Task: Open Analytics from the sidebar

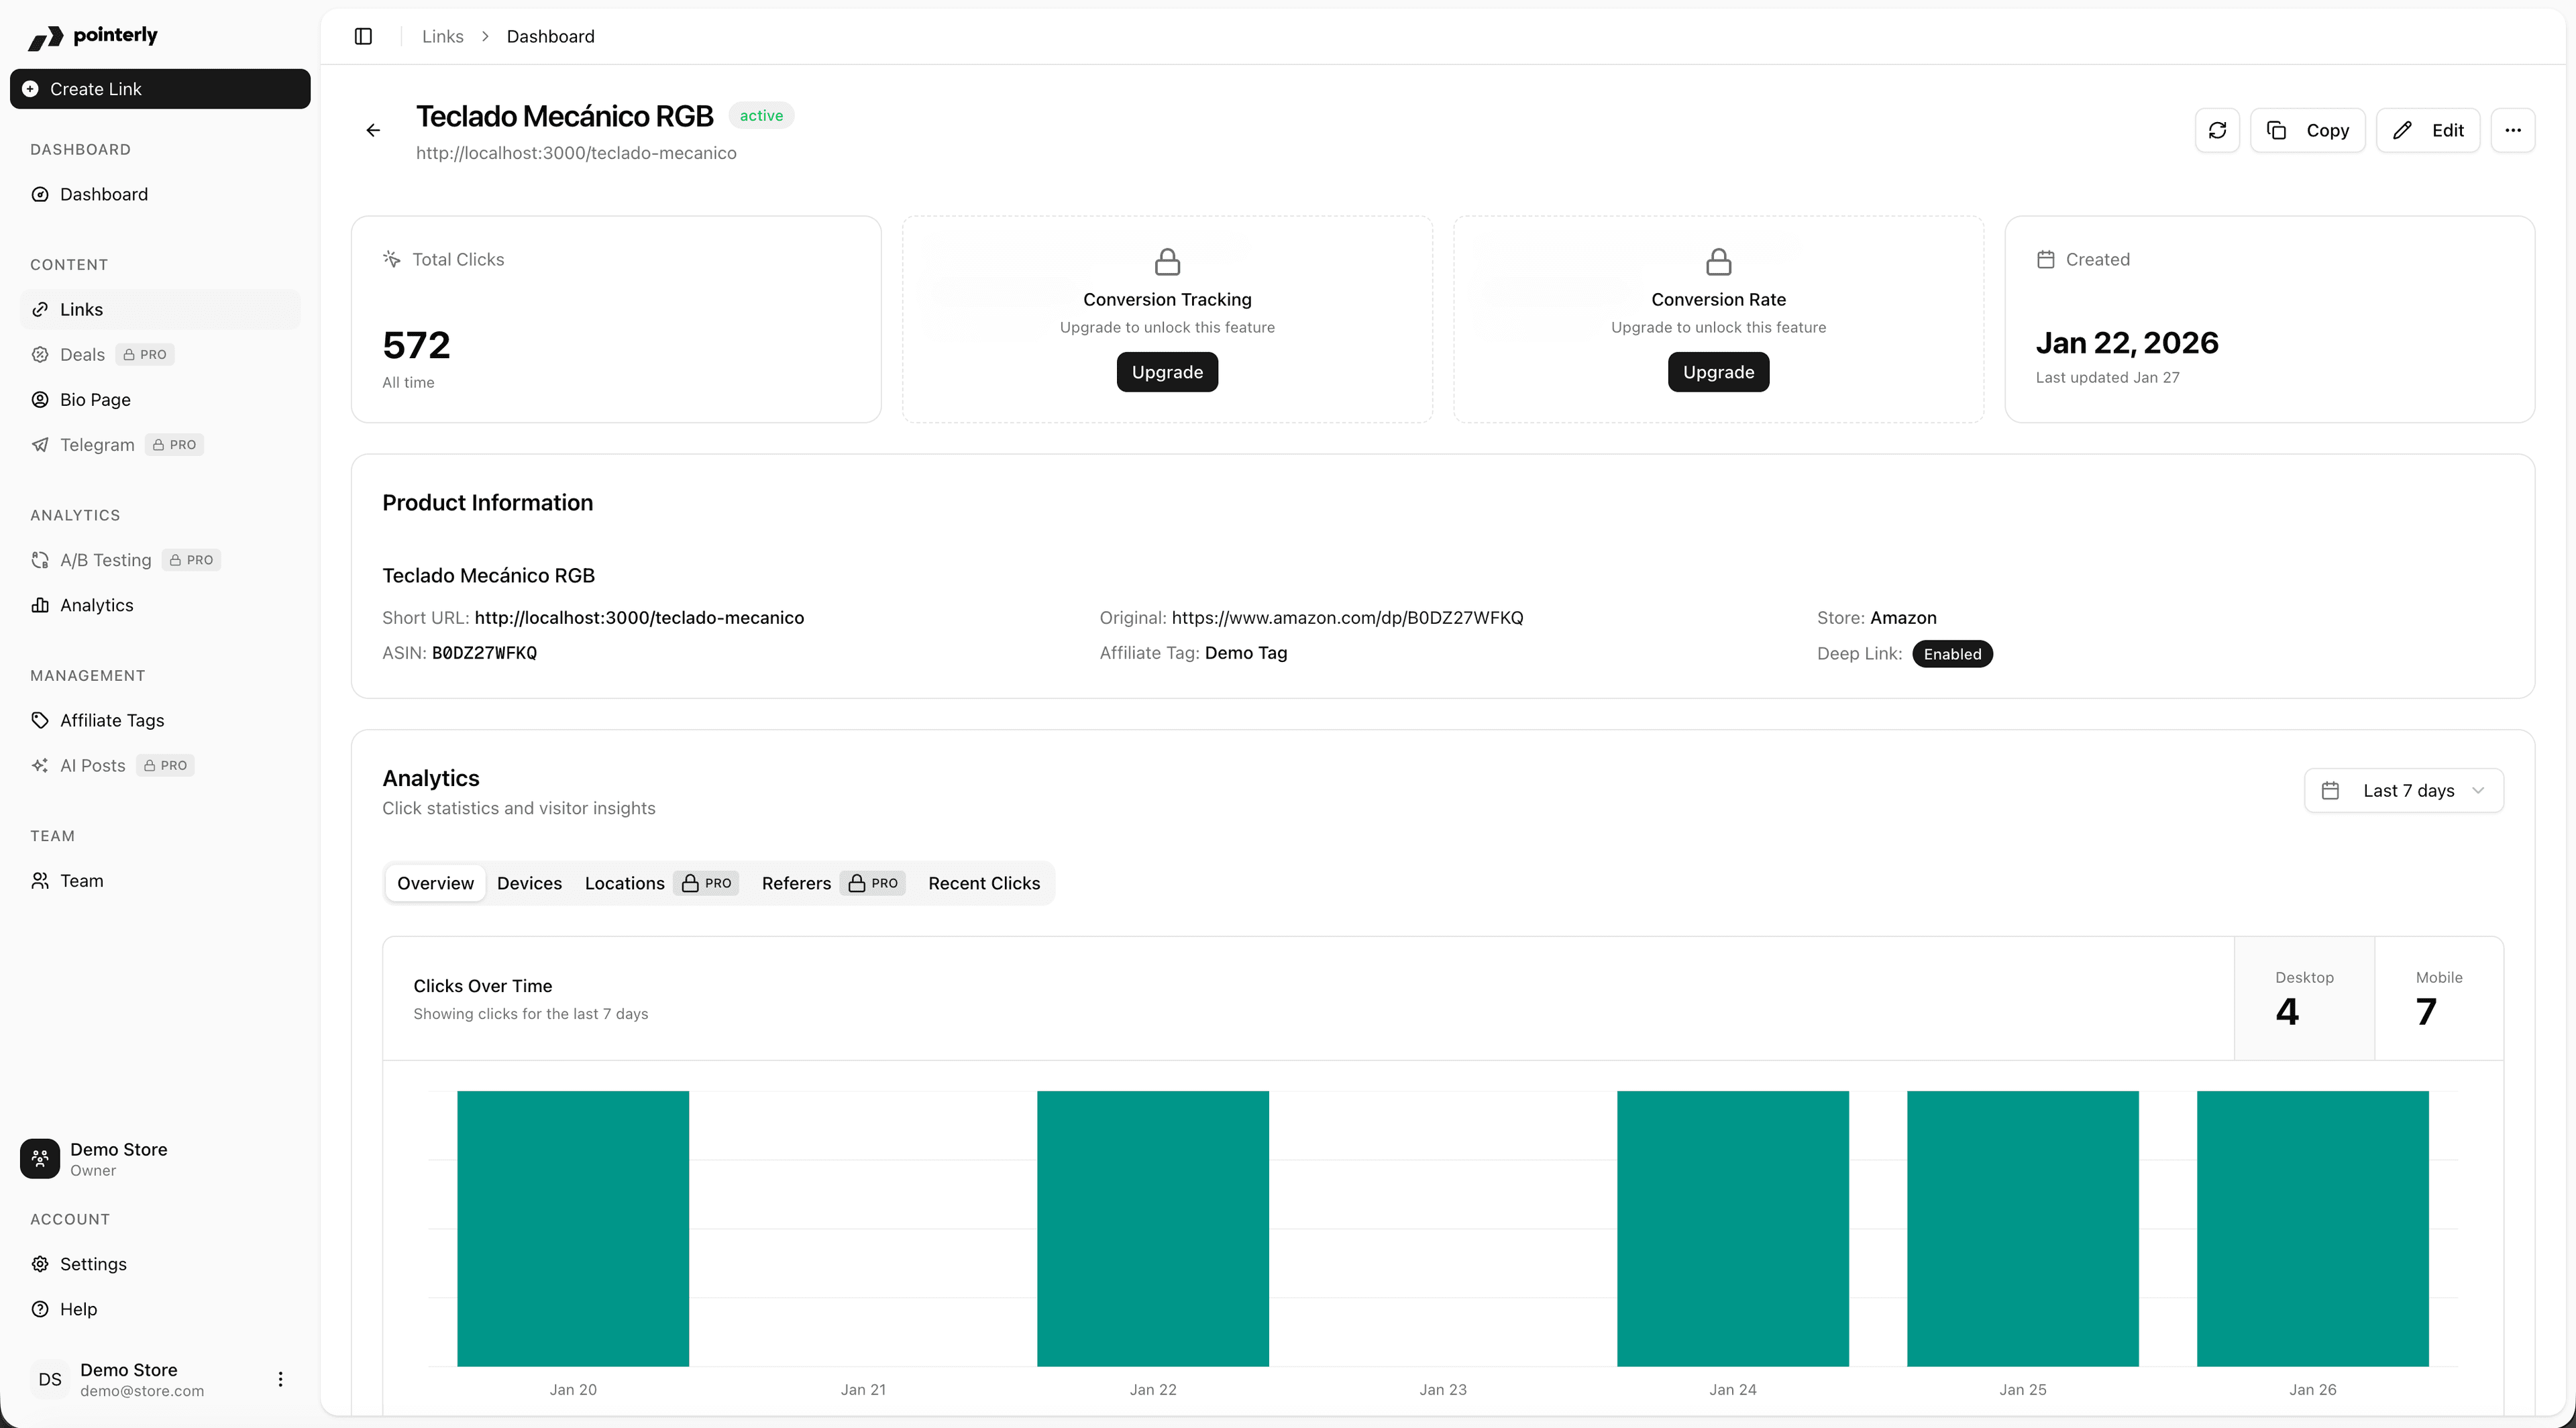Action: (95, 605)
